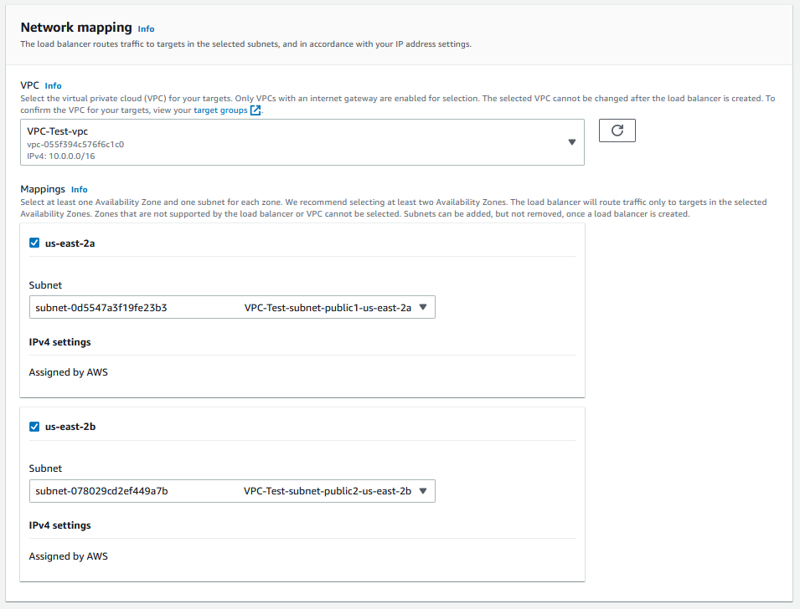Viewport: 800px width, 609px height.
Task: Click the down arrow on us-east-2b subnet selector
Action: click(423, 491)
